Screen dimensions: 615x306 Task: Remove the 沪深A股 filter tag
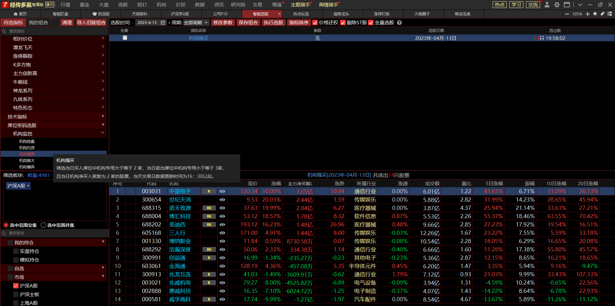click(x=28, y=186)
